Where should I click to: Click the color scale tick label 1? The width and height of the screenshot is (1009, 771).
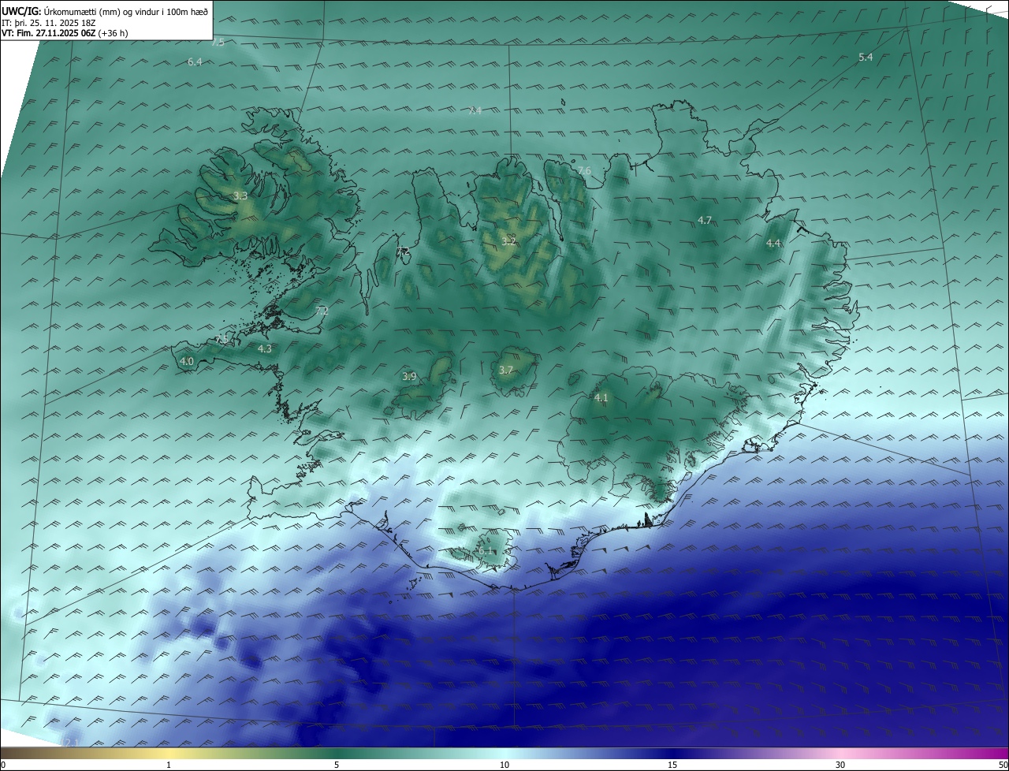[x=169, y=765]
